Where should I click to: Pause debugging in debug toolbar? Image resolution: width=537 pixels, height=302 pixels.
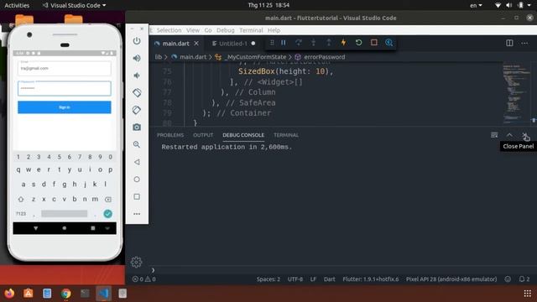coord(284,43)
